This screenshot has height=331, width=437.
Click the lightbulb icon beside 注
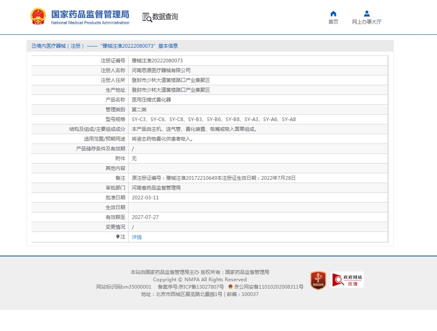pos(118,236)
